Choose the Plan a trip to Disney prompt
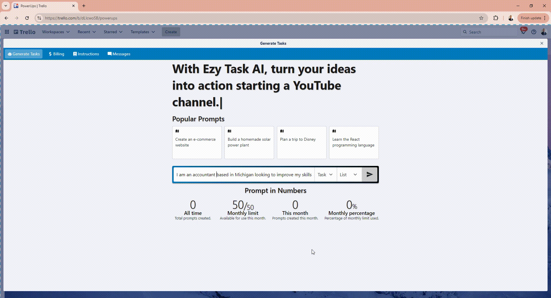The image size is (551, 298). 302,142
